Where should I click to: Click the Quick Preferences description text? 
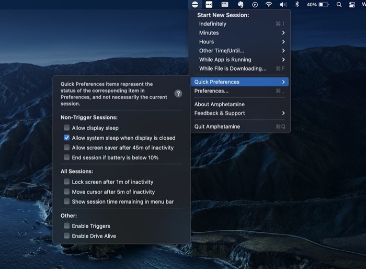113,94
